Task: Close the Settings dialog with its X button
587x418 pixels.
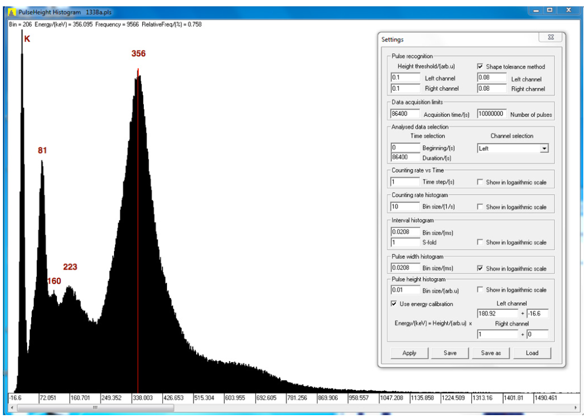Action: point(551,37)
